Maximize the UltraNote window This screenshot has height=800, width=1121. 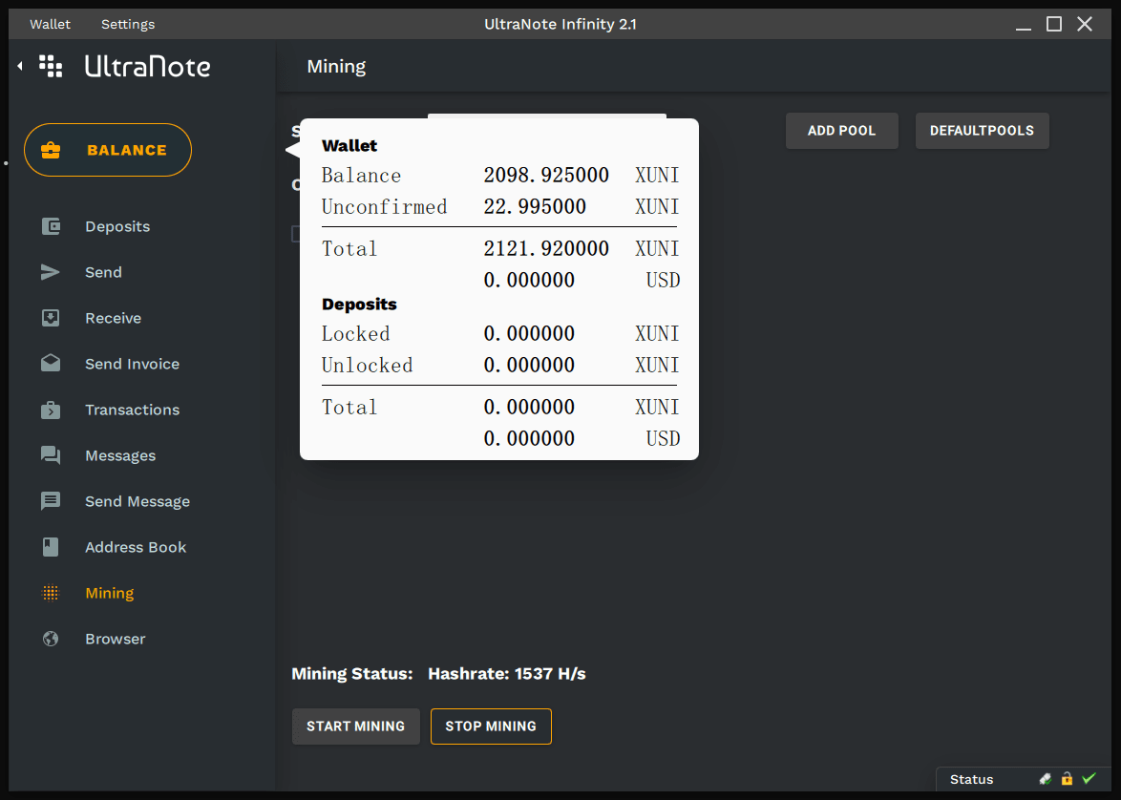(x=1054, y=24)
